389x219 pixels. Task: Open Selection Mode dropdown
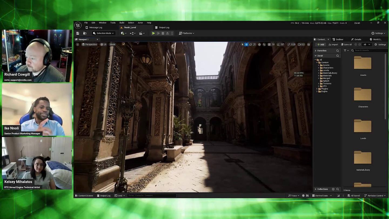[x=103, y=33]
